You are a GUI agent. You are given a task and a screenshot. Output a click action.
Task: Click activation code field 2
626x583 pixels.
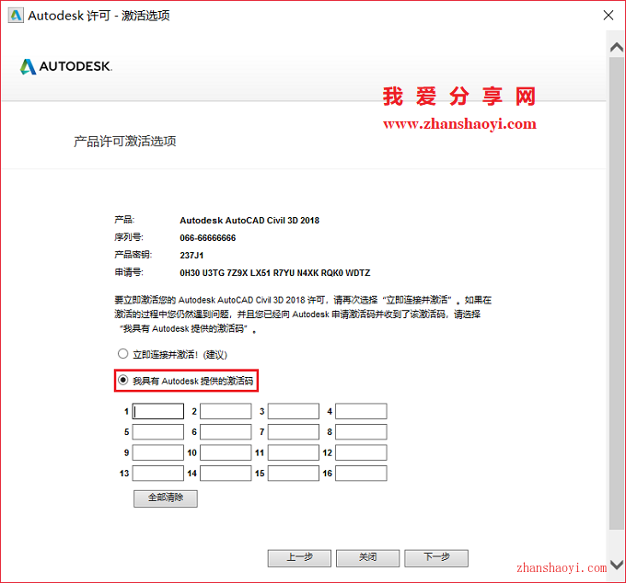(226, 411)
